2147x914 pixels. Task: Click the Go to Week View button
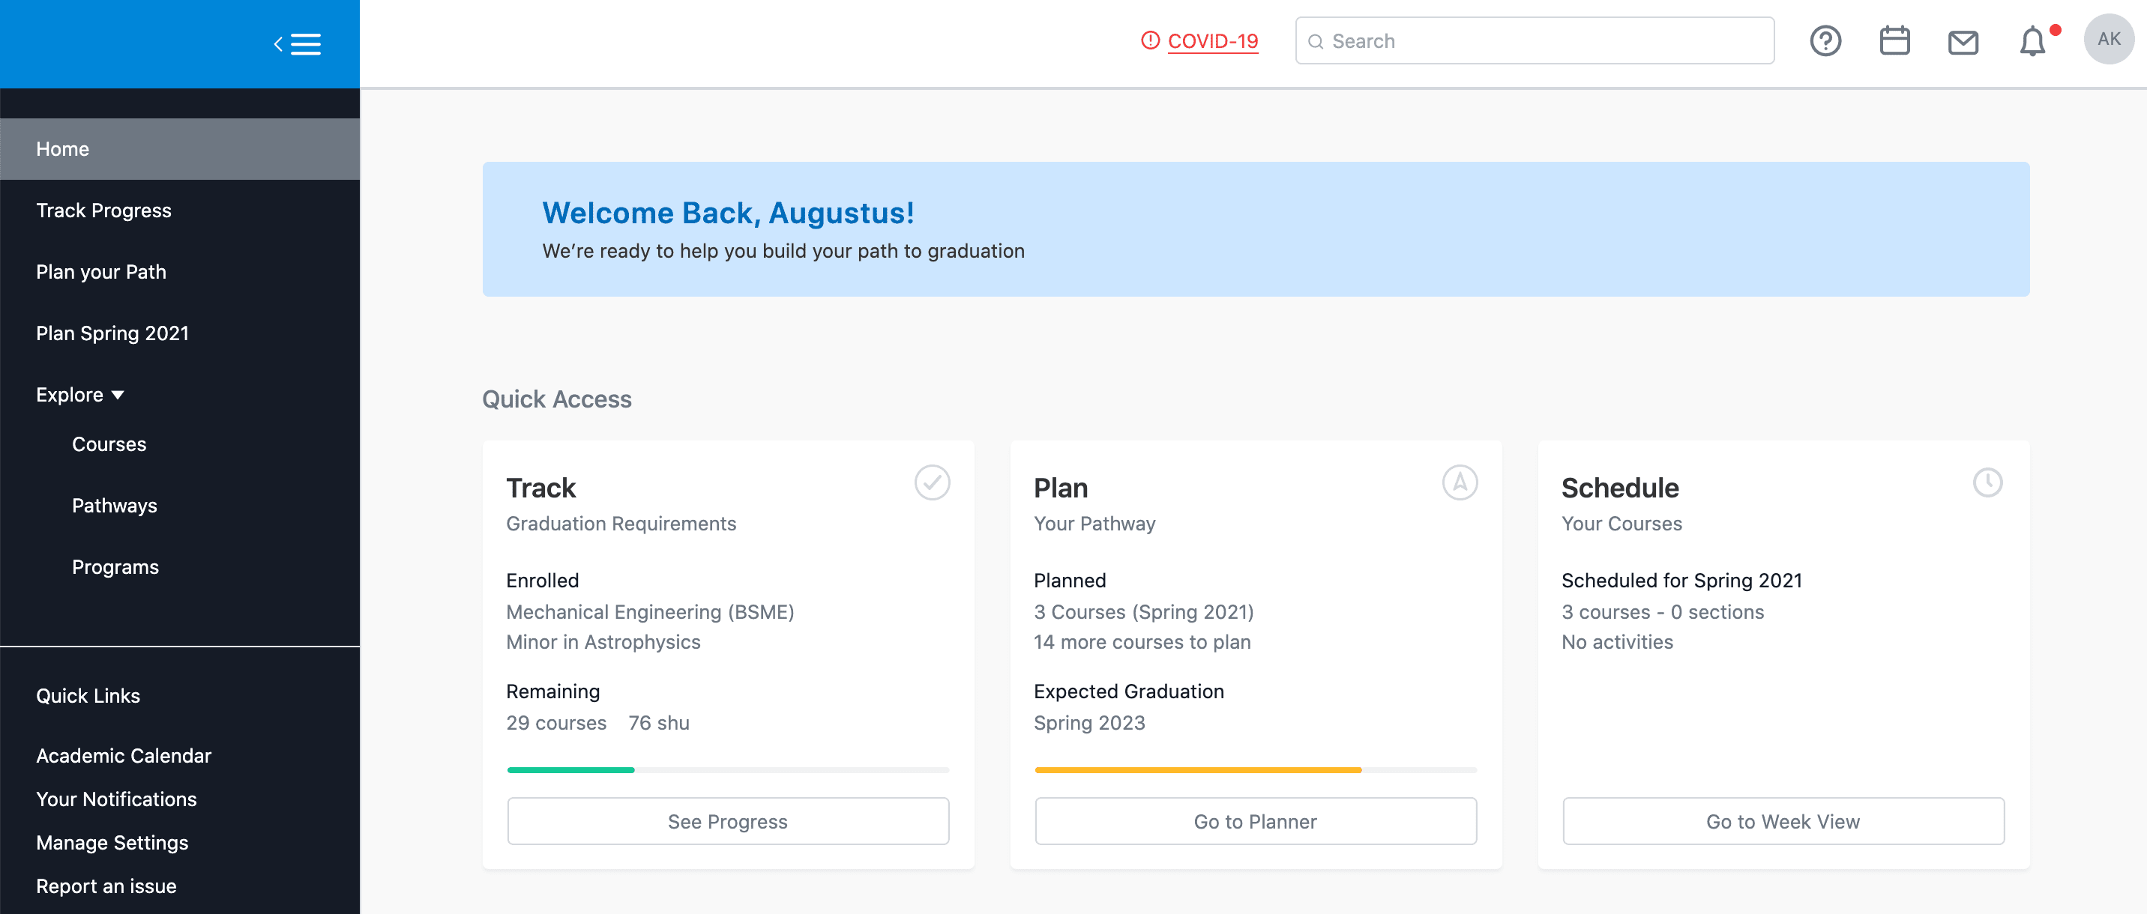1783,820
